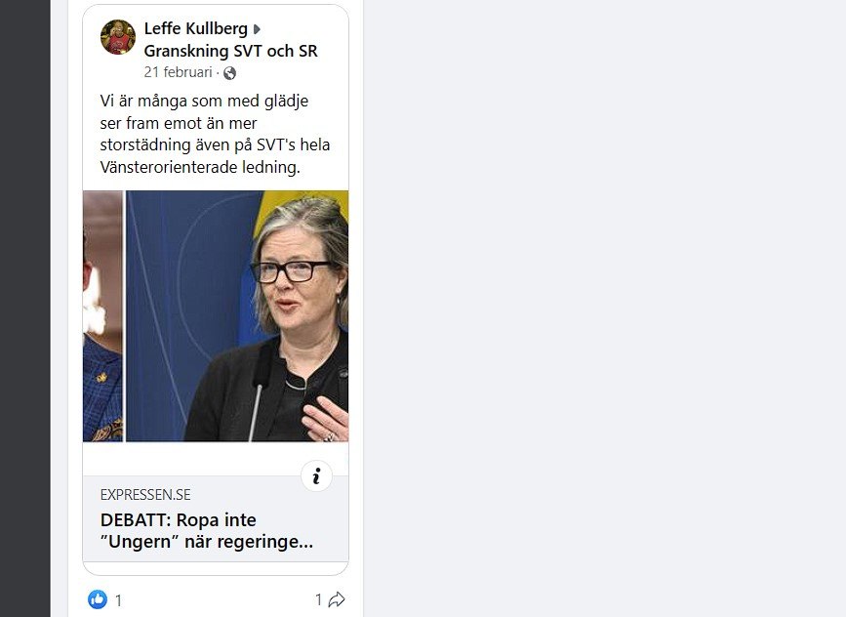
Task: Click the photo of the woman with glasses
Action: 237,316
